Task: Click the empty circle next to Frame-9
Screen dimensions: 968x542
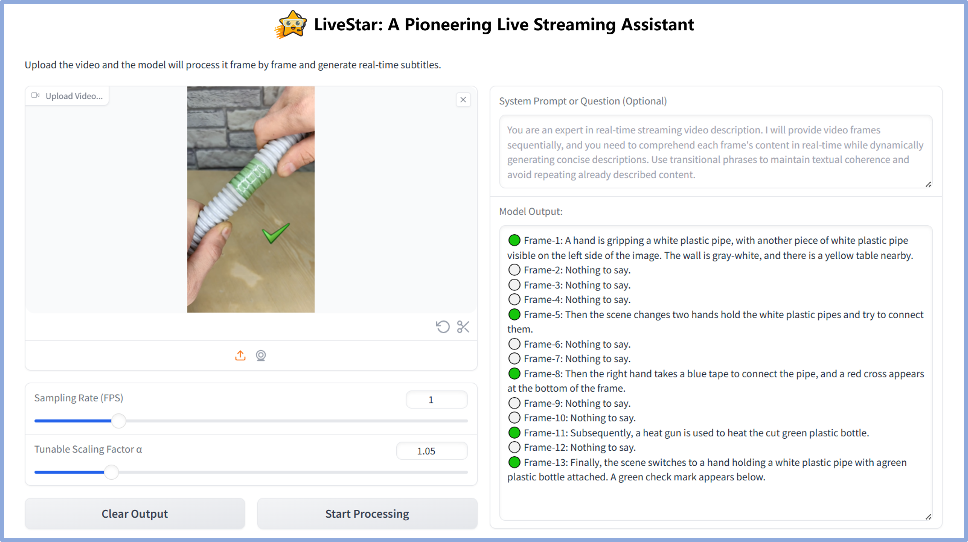Action: (514, 403)
